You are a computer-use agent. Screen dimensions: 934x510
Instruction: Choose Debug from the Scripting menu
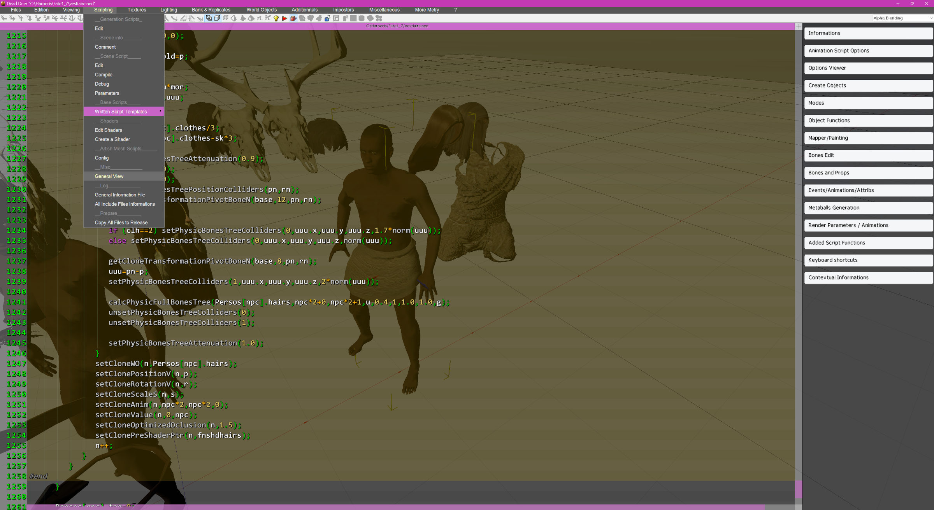tap(124, 84)
